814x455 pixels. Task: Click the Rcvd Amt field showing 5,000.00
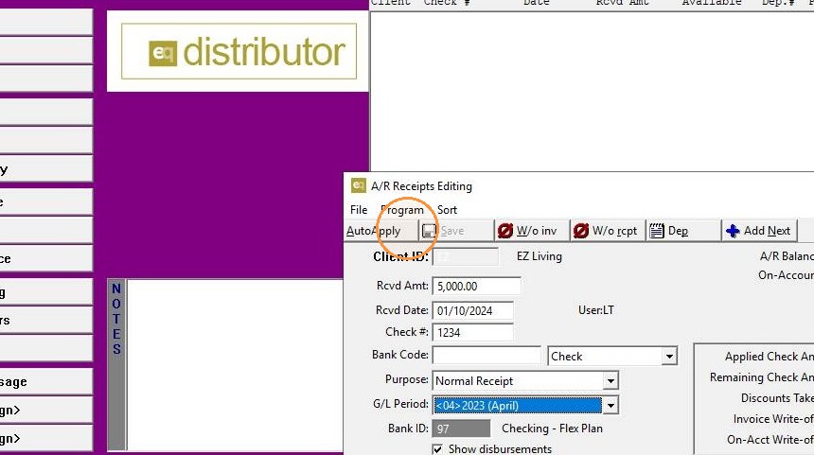[x=476, y=287]
